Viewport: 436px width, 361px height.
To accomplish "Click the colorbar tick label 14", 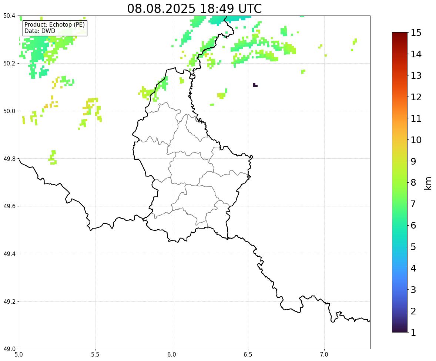I will [416, 54].
